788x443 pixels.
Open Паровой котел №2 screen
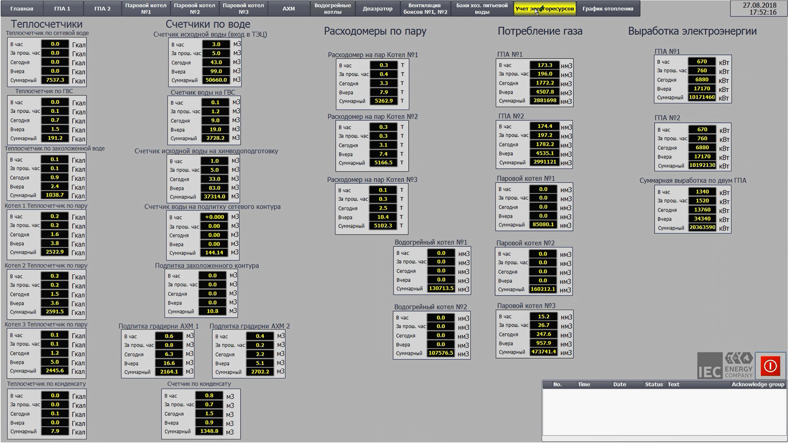[195, 9]
